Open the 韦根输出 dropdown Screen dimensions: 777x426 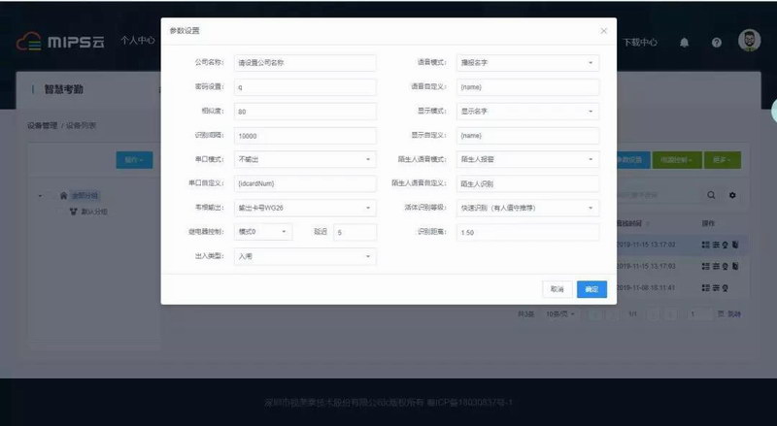305,208
